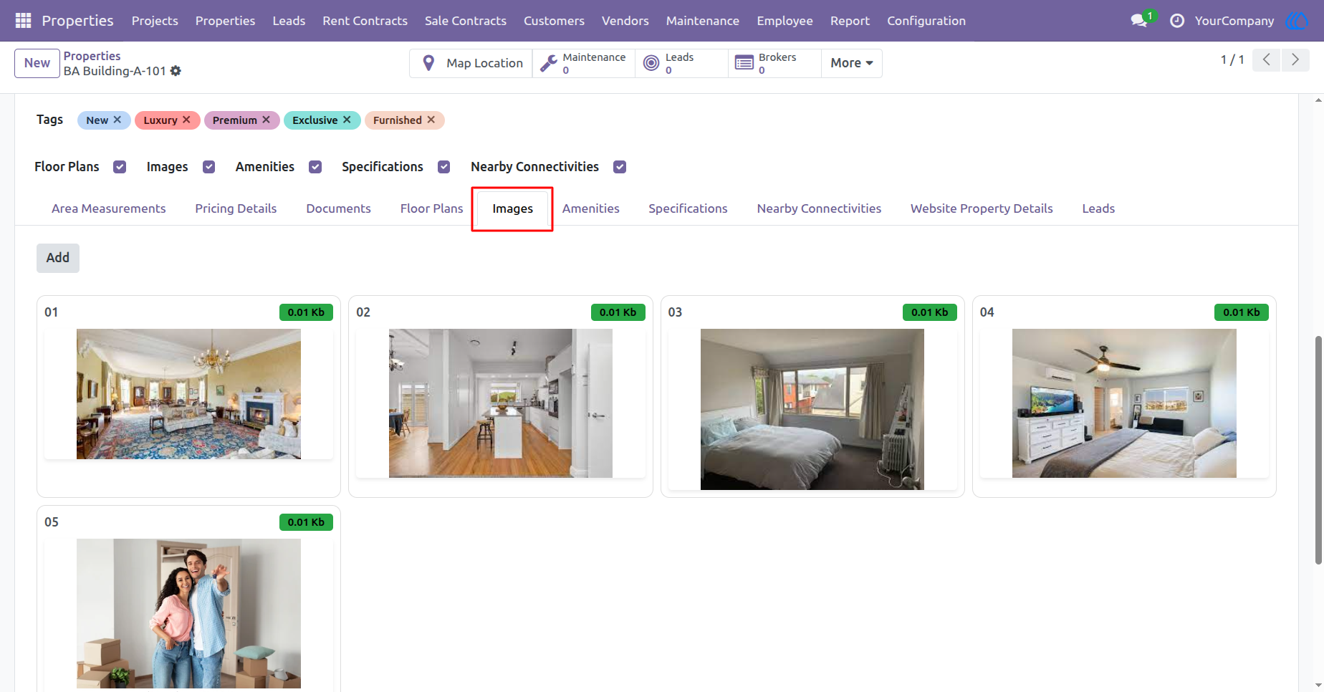1324x692 pixels.
Task: Remove the New tag
Action: click(x=117, y=120)
